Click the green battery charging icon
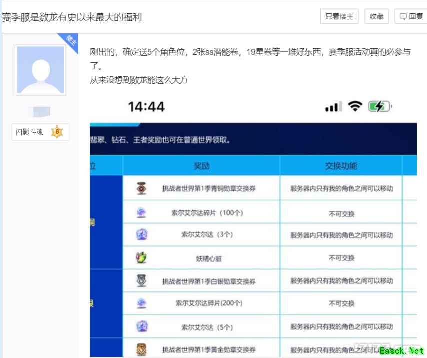The width and height of the screenshot is (427, 358). tap(379, 106)
